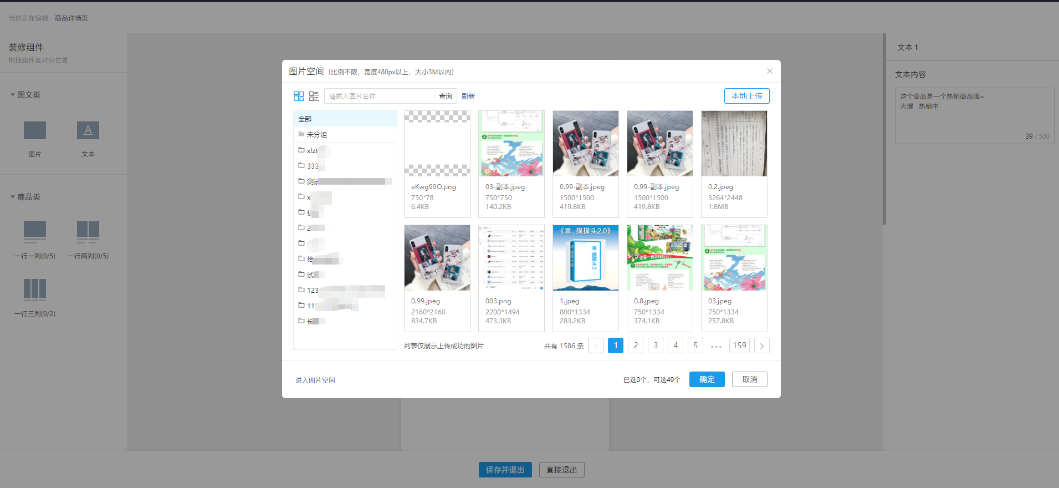Switch to grid view icon
1059x488 pixels.
click(298, 96)
